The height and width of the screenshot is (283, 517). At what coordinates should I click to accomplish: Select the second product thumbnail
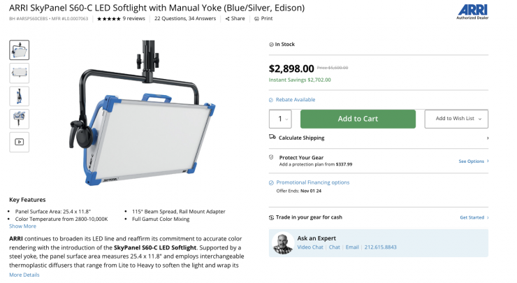coord(20,71)
